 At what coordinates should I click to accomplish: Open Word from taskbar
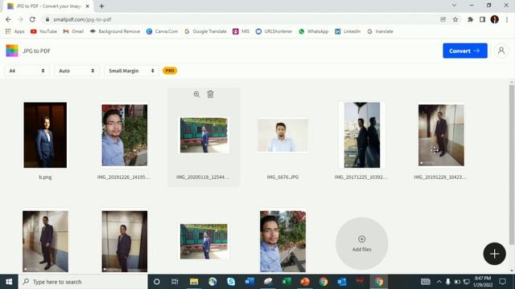249,282
